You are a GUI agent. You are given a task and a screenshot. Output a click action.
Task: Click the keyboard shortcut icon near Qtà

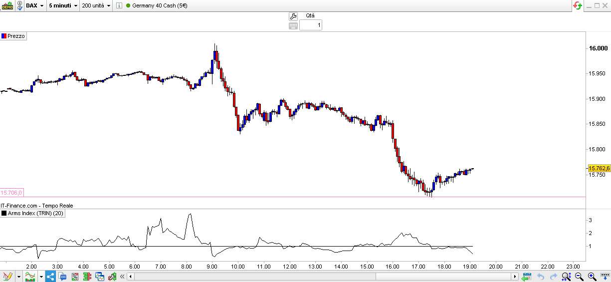(x=293, y=25)
